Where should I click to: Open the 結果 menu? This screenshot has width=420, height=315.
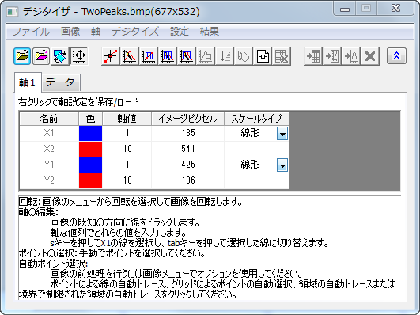point(210,32)
